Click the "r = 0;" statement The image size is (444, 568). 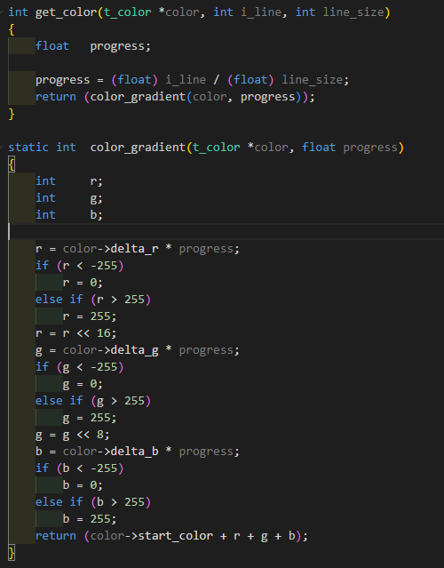[x=83, y=283]
